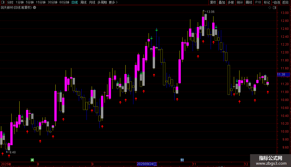Select the 15分钟 period
Screen dimensions: 291x167
point(41,2)
